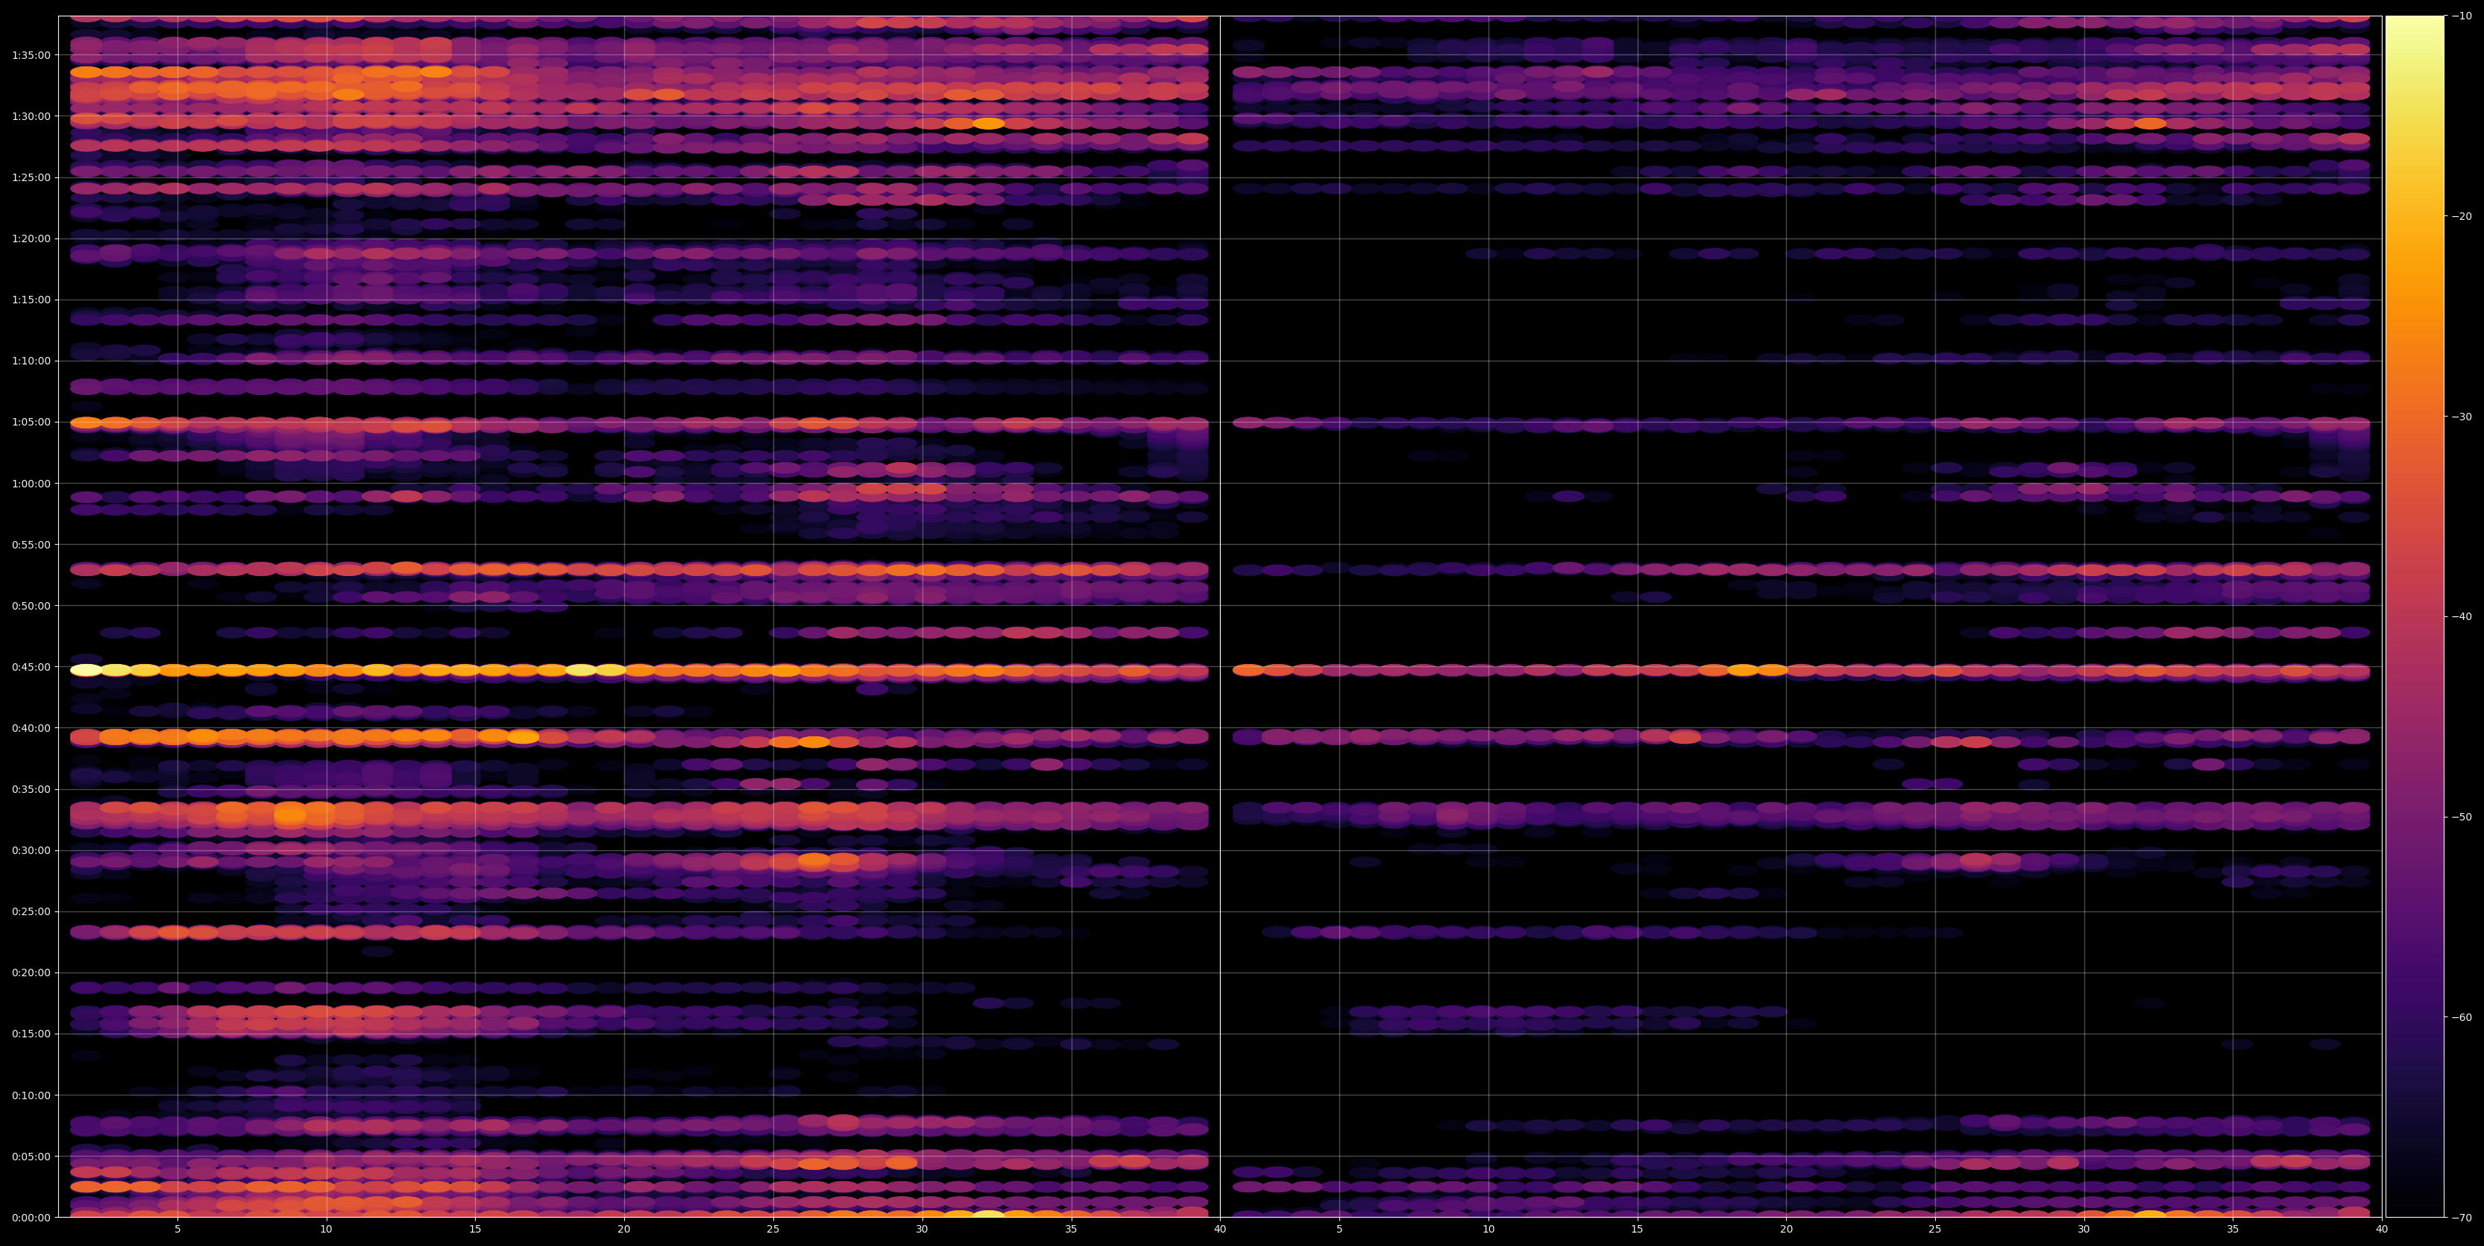Select the 0:40:00 time label
The image size is (2484, 1246).
[x=31, y=727]
